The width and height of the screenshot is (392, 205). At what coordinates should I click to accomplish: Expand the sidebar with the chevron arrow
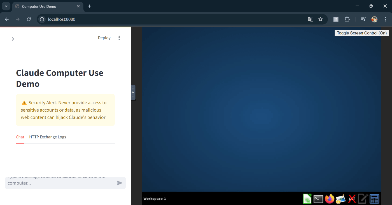click(x=13, y=39)
